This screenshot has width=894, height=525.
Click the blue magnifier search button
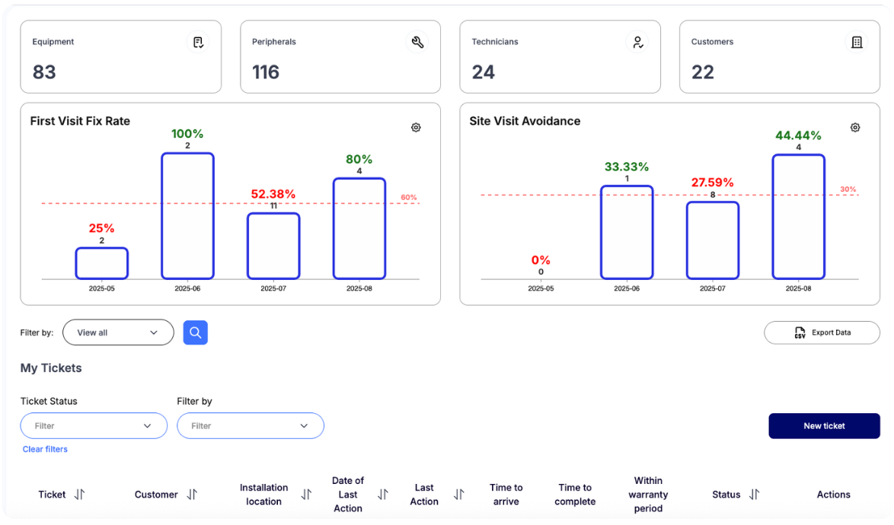[195, 332]
